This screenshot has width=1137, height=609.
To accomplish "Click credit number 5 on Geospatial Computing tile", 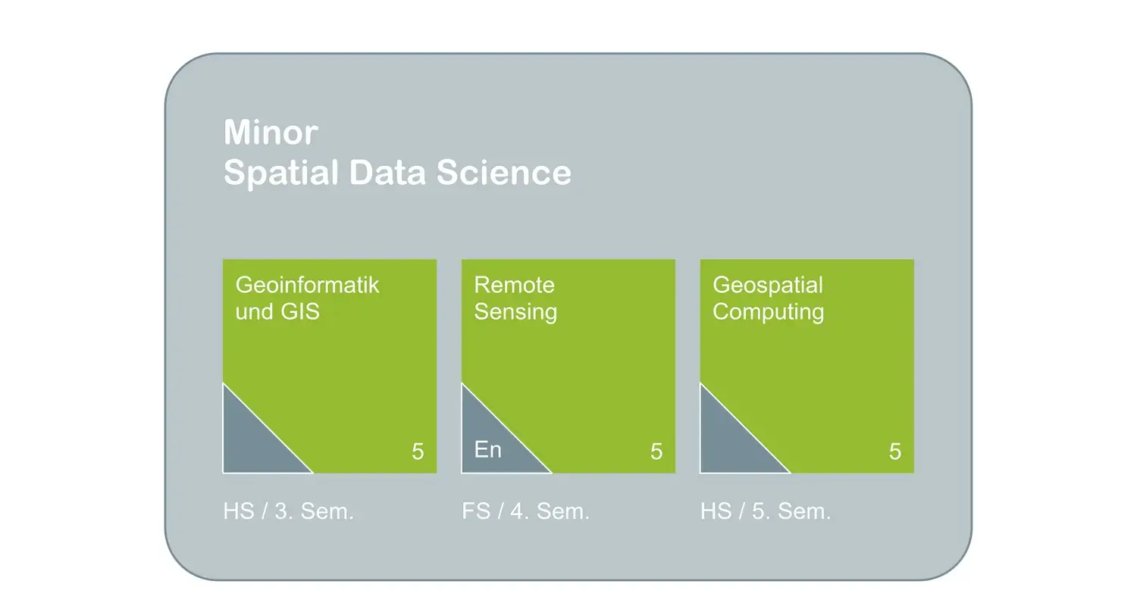I will 895,452.
